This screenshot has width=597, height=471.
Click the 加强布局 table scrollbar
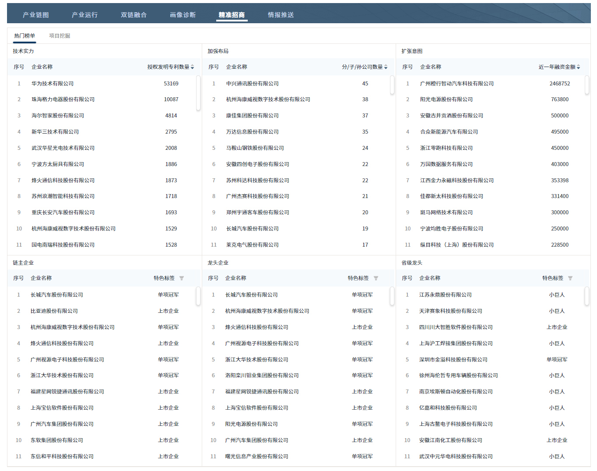(392, 85)
